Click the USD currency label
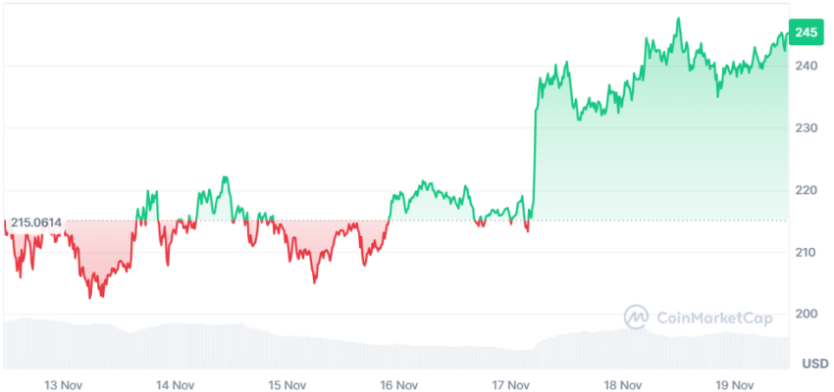 815,364
